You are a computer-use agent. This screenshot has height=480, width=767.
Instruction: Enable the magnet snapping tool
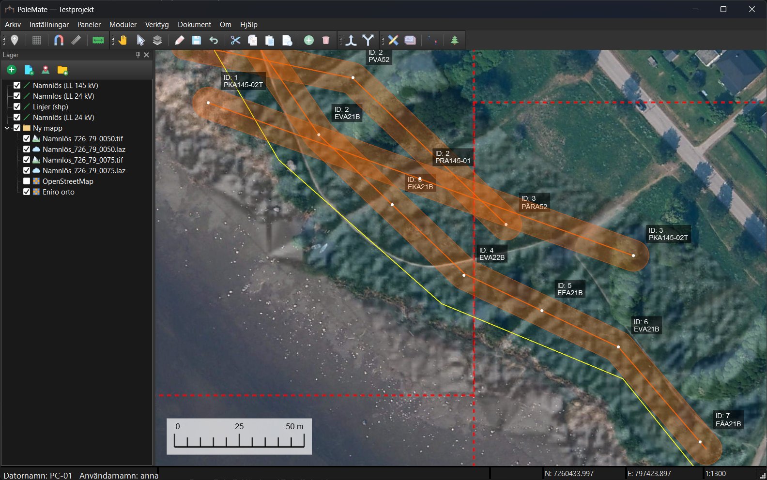tap(59, 40)
